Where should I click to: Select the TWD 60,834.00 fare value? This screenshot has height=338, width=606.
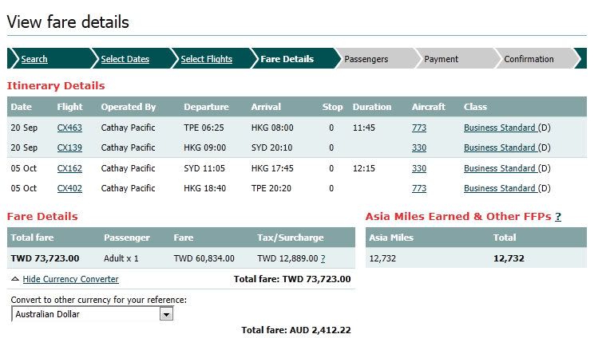[x=204, y=258]
